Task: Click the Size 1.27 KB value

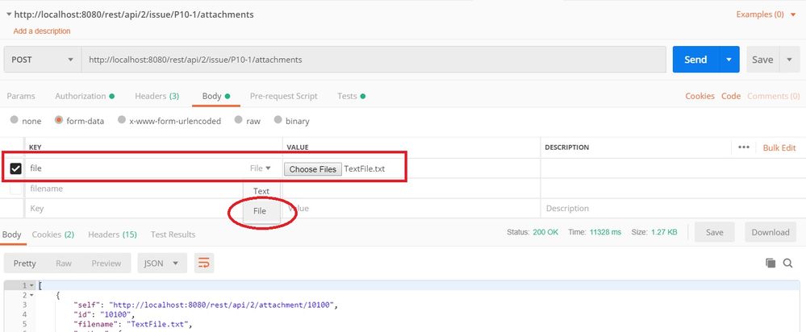Action: coord(664,232)
